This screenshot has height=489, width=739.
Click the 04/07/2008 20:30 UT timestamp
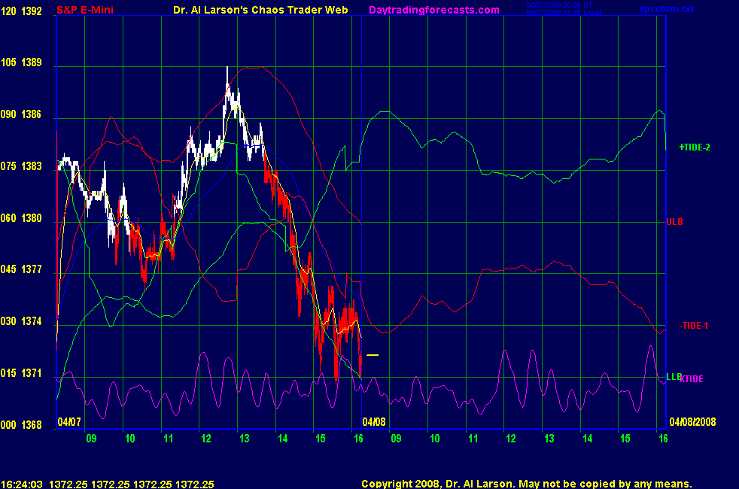point(561,6)
